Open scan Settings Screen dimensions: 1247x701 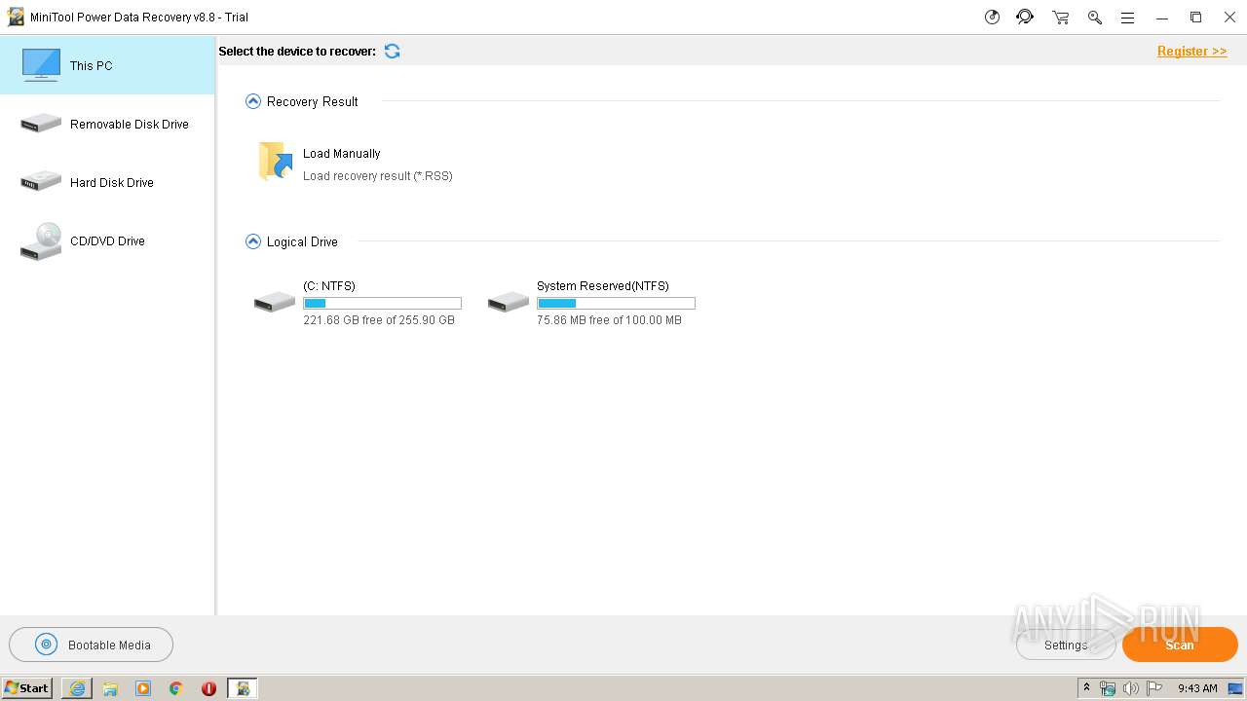click(1066, 645)
